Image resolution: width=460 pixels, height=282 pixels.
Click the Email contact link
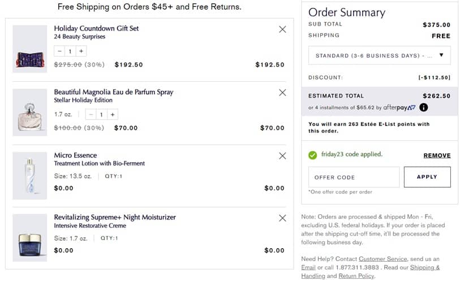308,267
